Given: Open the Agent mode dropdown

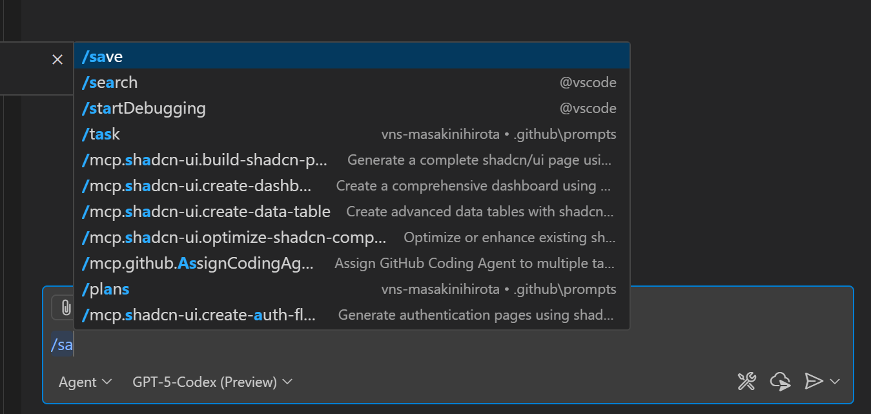Looking at the screenshot, I should 85,382.
